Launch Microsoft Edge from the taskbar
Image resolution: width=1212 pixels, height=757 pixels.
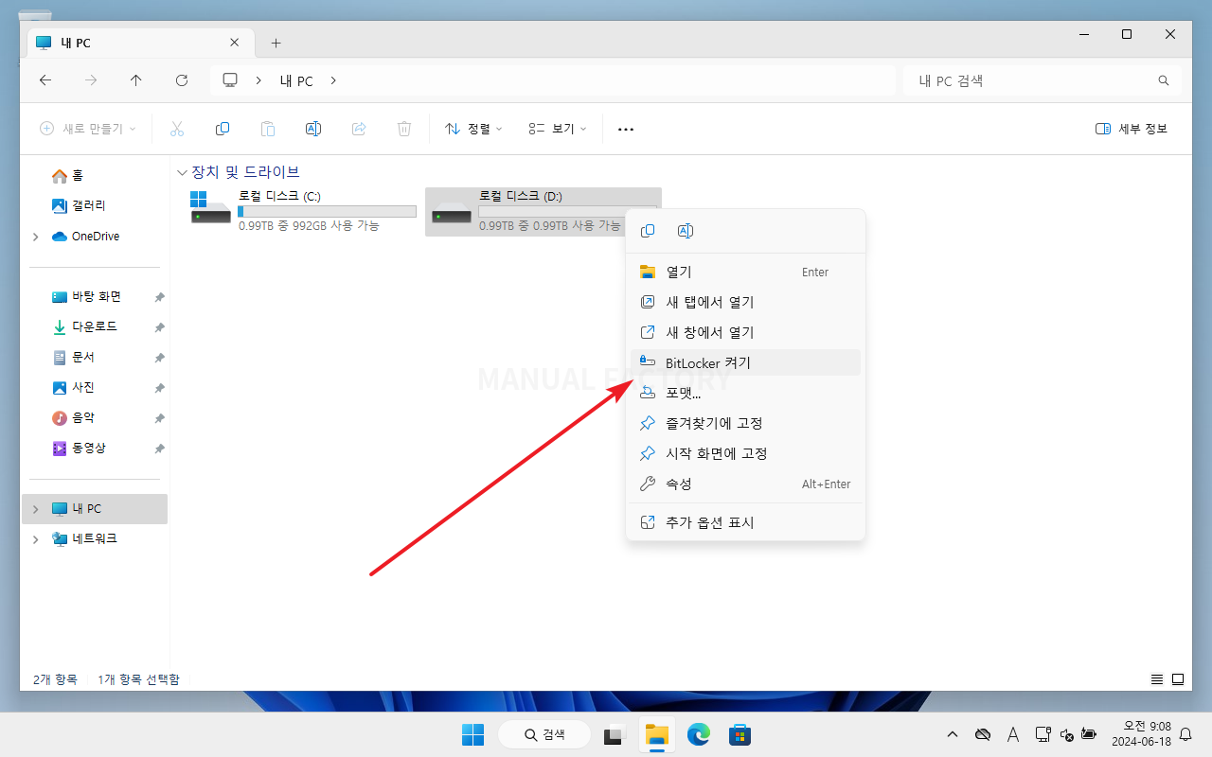click(699, 734)
